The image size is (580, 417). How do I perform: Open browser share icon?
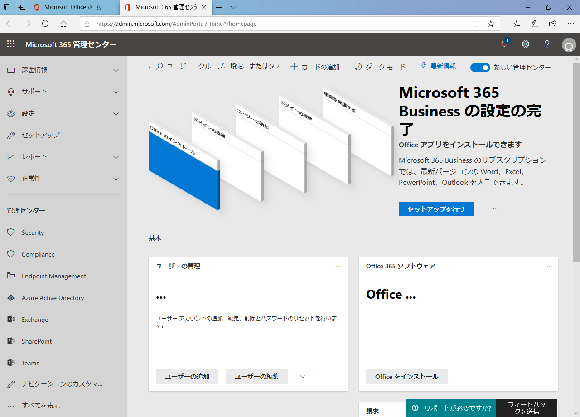pyautogui.click(x=552, y=24)
